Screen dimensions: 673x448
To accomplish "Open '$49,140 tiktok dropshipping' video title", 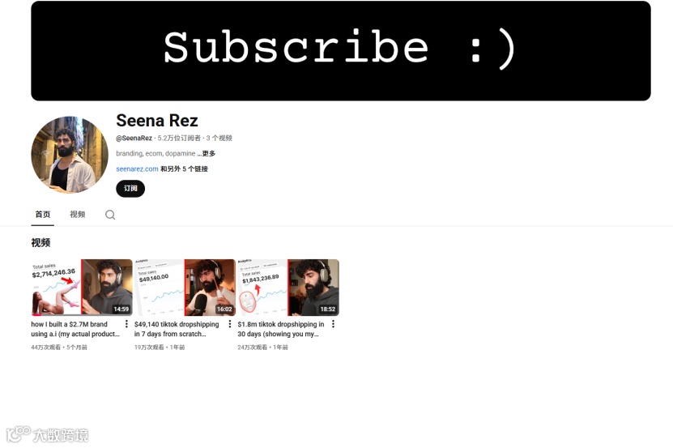I will [177, 329].
